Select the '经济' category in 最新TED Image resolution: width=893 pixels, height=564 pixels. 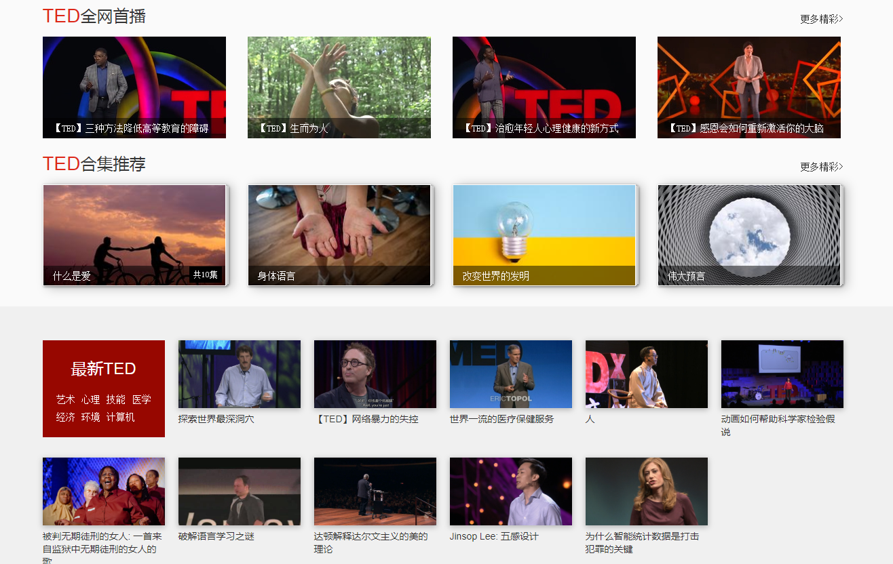click(x=66, y=418)
